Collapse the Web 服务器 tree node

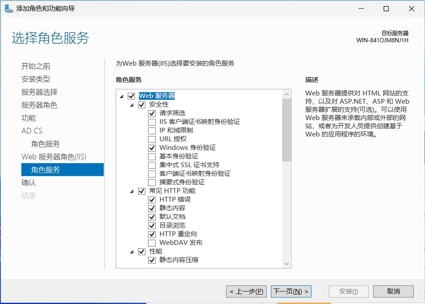121,96
